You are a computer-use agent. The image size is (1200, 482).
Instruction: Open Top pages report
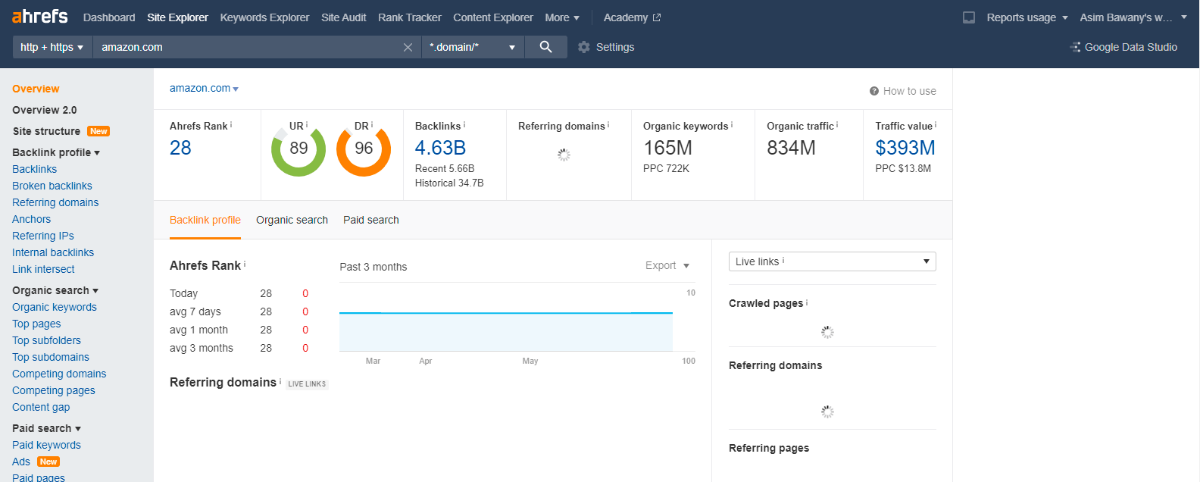coord(36,324)
